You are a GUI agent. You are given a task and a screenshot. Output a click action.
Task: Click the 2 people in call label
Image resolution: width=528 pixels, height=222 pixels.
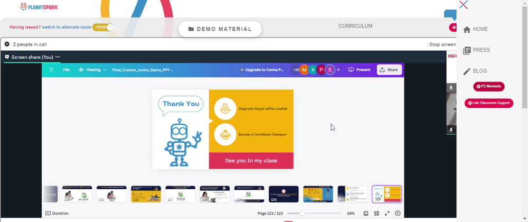[30, 44]
